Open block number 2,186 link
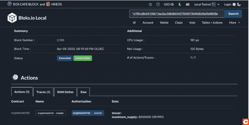The height and width of the screenshot is (125, 249). 60,40
